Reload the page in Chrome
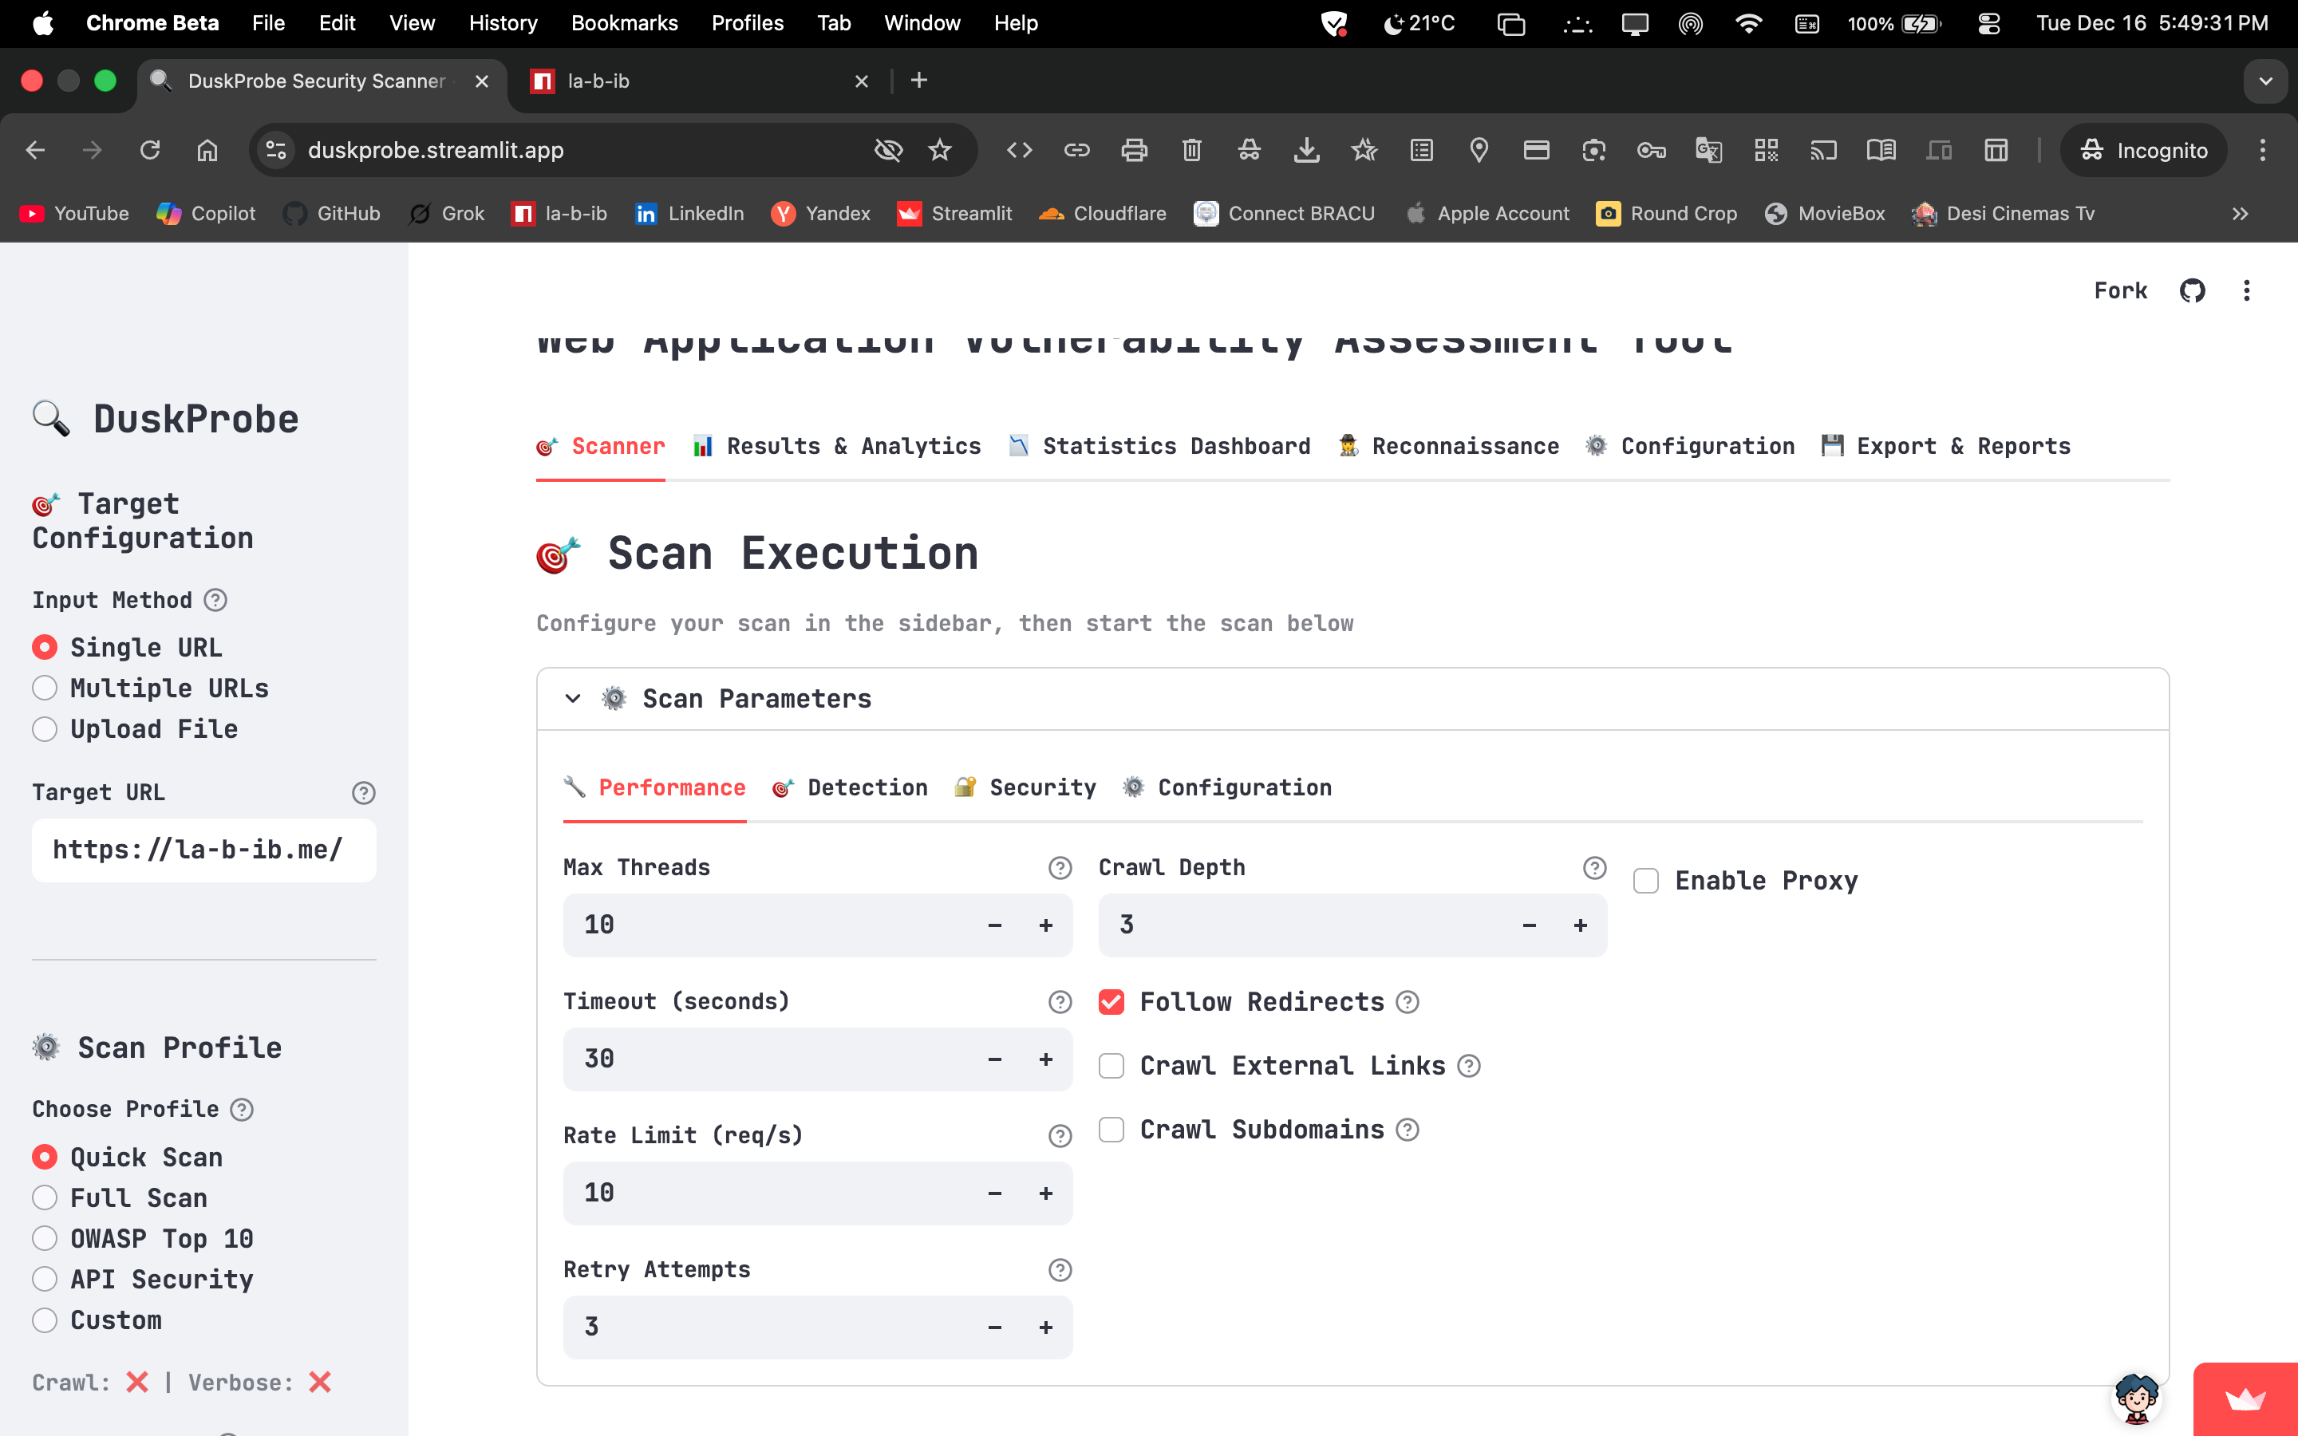This screenshot has width=2298, height=1436. tap(150, 150)
